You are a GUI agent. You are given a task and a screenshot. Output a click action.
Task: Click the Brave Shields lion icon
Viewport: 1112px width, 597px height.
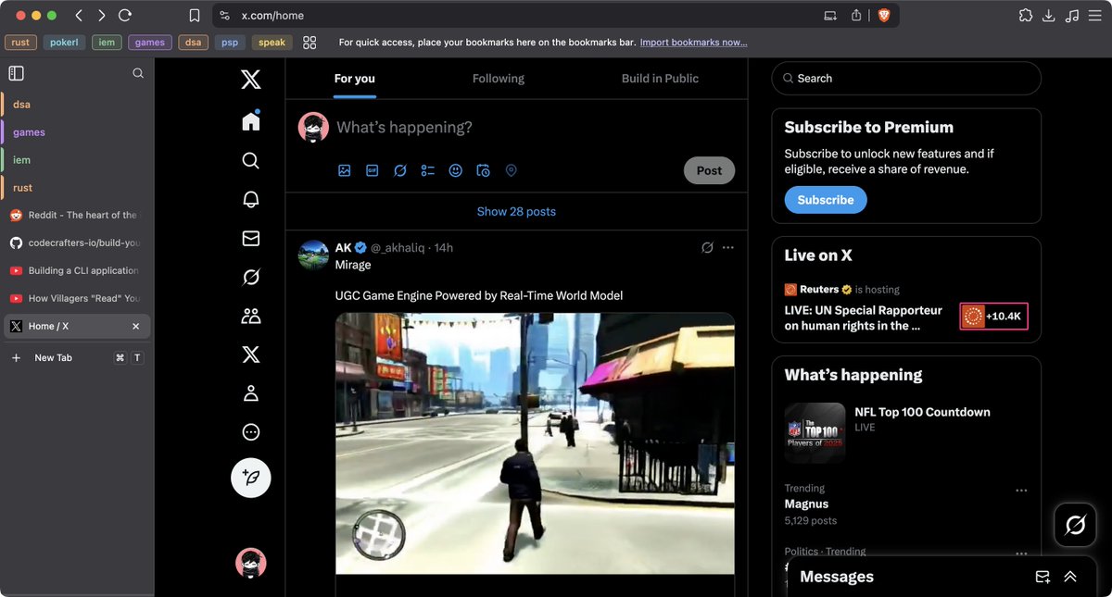(883, 15)
